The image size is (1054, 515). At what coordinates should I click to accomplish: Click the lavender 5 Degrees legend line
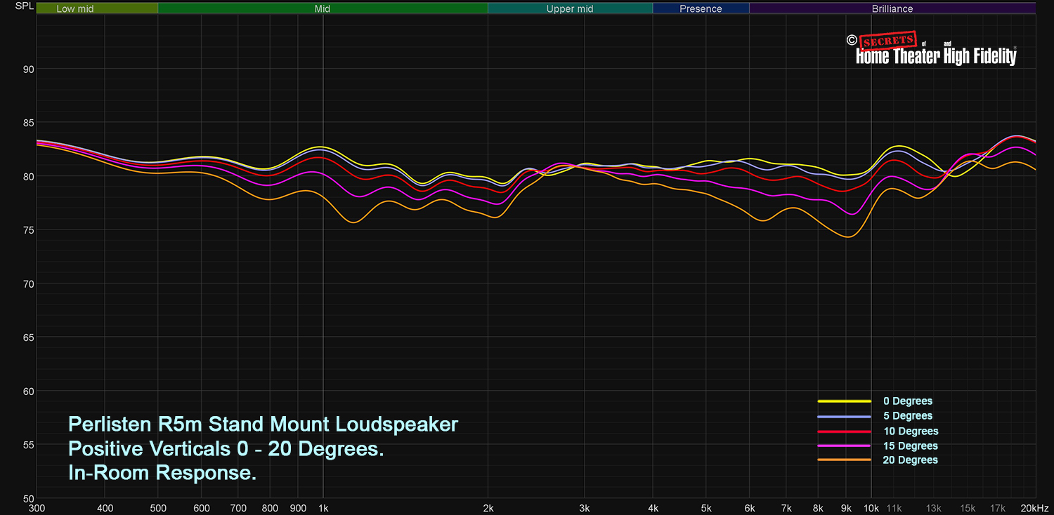pos(845,416)
